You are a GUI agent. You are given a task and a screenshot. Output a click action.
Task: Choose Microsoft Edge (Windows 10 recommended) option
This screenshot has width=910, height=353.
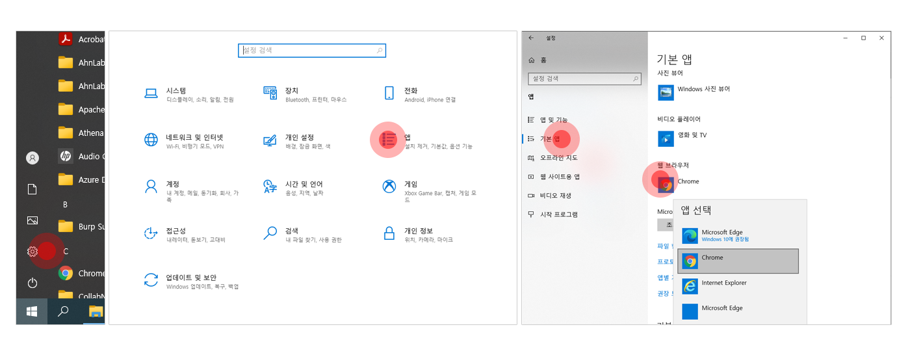[x=738, y=235]
